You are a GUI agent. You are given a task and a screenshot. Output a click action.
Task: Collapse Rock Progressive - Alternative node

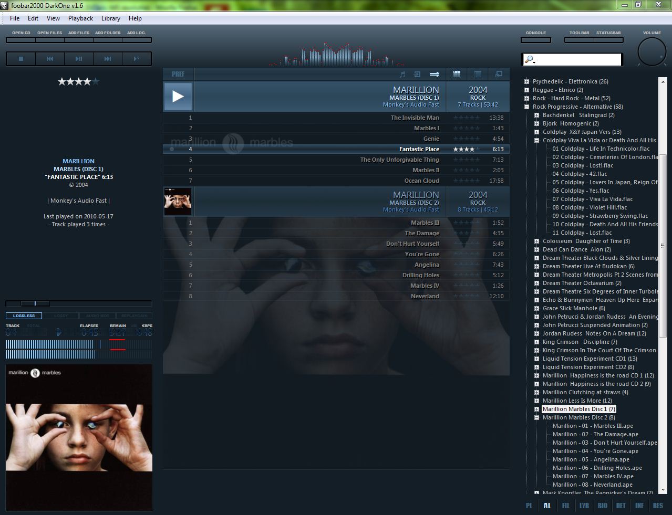[x=527, y=107]
